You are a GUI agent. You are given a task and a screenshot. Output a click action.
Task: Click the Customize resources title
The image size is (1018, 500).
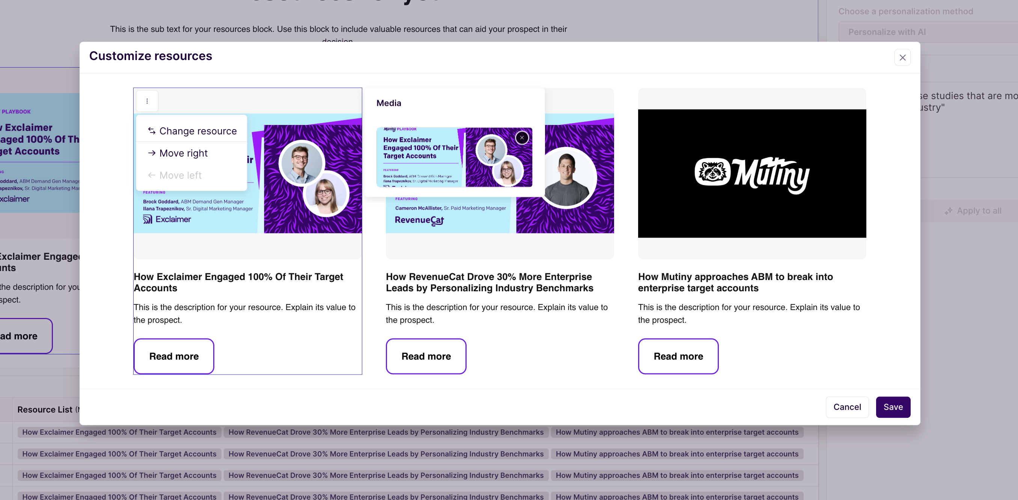(x=151, y=56)
